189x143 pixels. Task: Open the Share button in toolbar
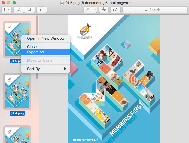pos(42,10)
